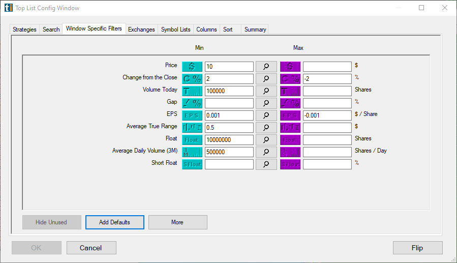Click the Min Price filter icon

(192, 67)
